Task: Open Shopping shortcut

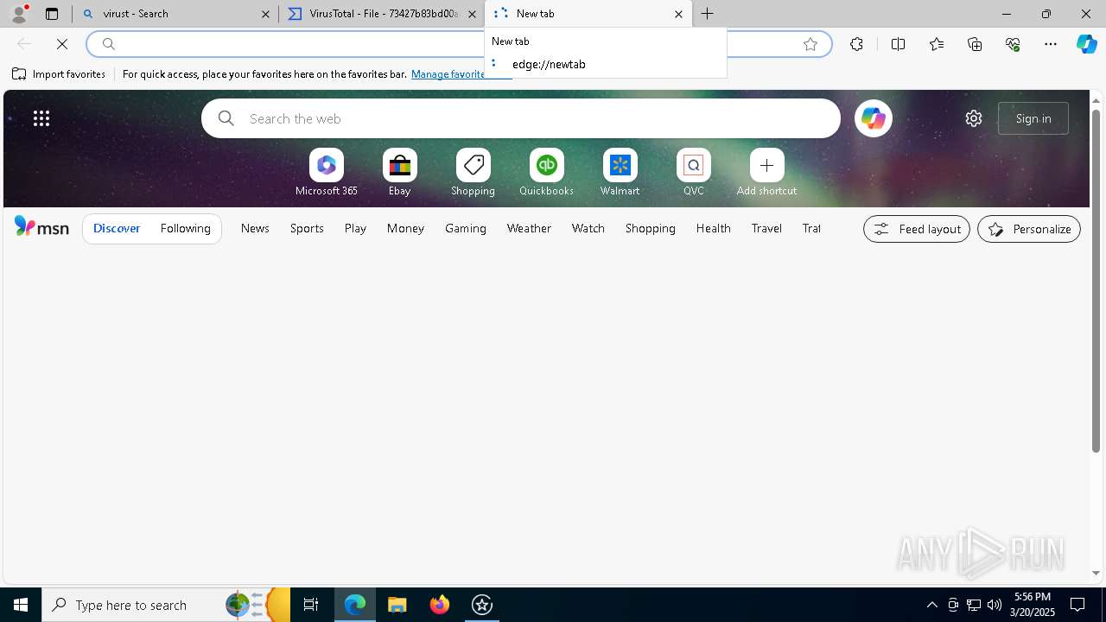Action: click(474, 173)
